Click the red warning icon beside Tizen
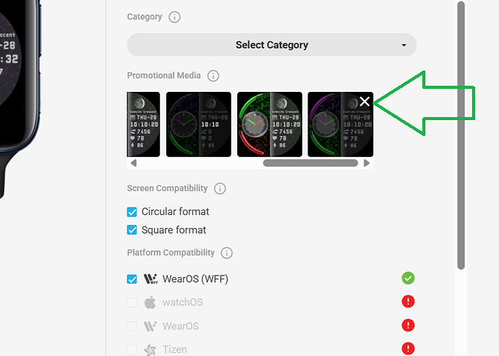Screen dimensions: 499x356 click(x=408, y=348)
